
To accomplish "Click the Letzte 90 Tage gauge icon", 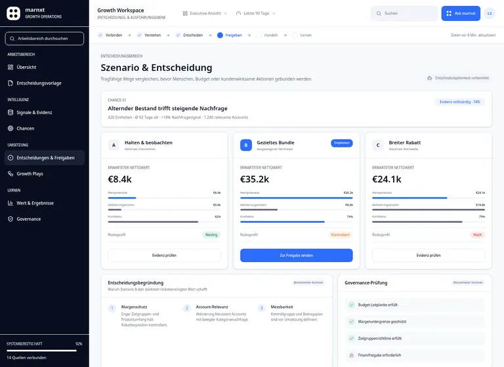I will [x=238, y=14].
